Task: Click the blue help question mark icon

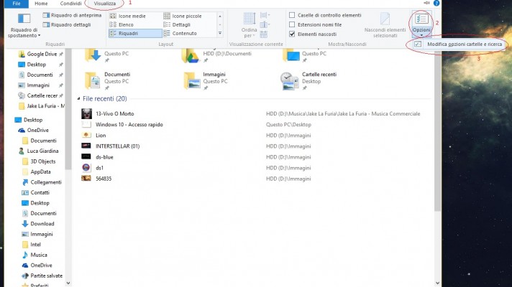Action: coord(436,3)
